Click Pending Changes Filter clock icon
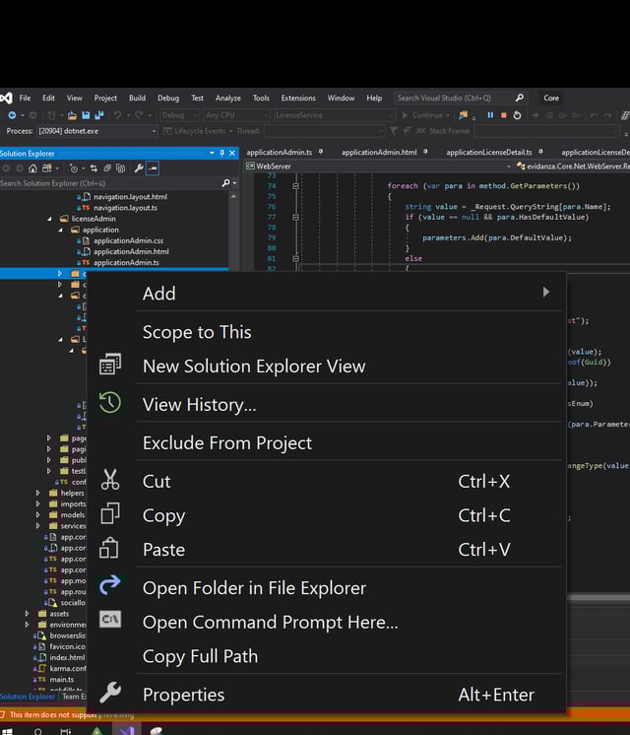Image resolution: width=630 pixels, height=735 pixels. pyautogui.click(x=74, y=168)
